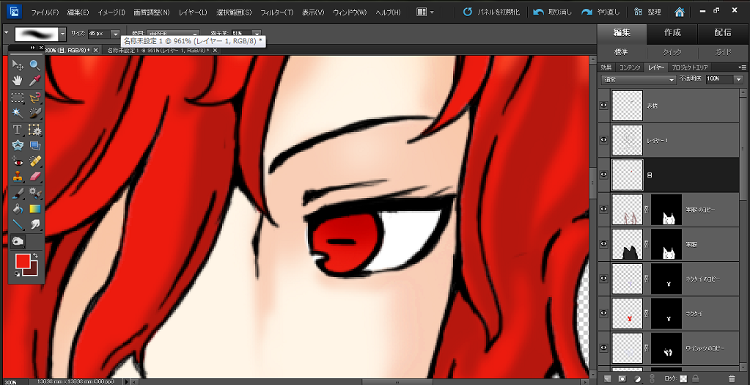Toggle eye icon of 軍服 layer
This screenshot has height=385, width=750.
coord(603,244)
